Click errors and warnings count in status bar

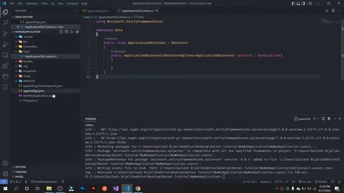coord(15,182)
